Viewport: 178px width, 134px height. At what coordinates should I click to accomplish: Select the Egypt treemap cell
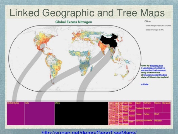pyautogui.click(x=139, y=104)
